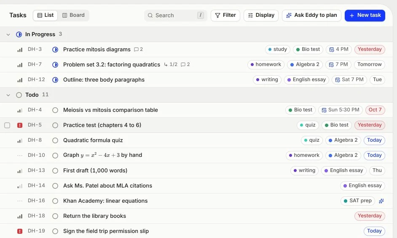Click Thu due date on First draft
This screenshot has width=397, height=238.
click(377, 171)
